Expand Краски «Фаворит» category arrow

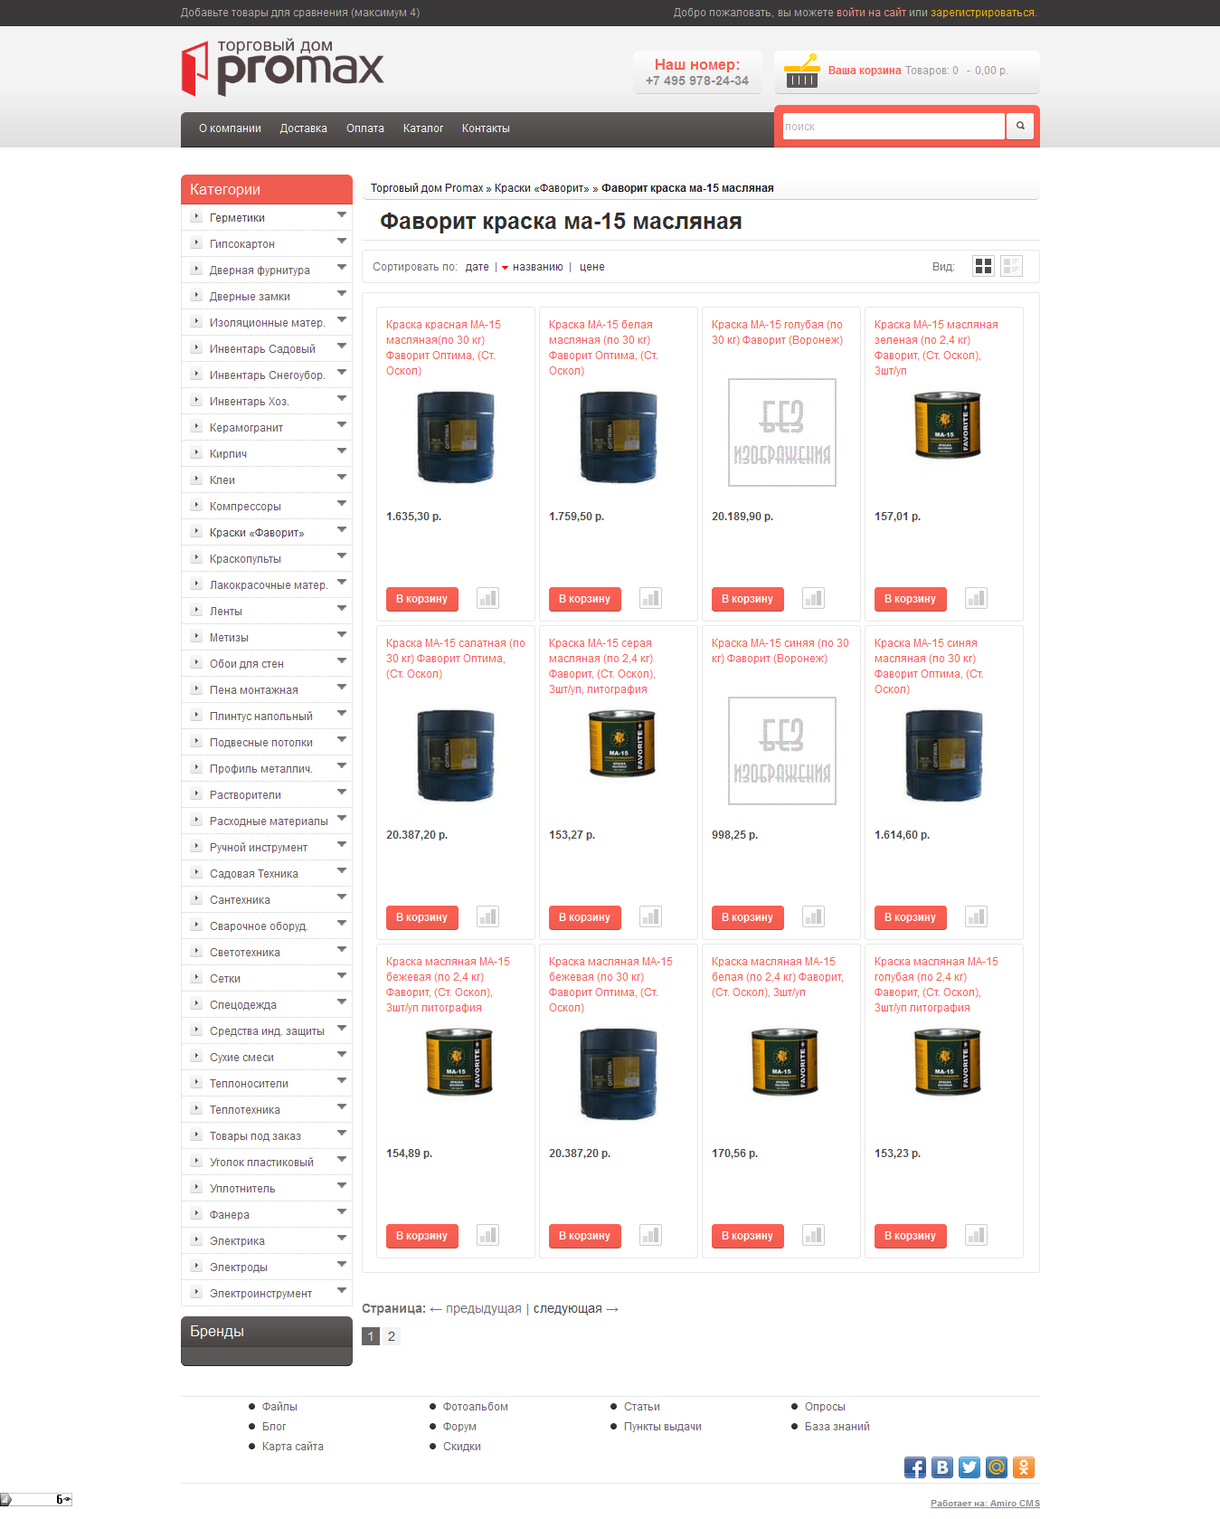coord(342,529)
